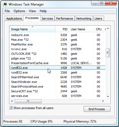Select SecureCRT.exe *32 process

pyautogui.click(x=57, y=91)
